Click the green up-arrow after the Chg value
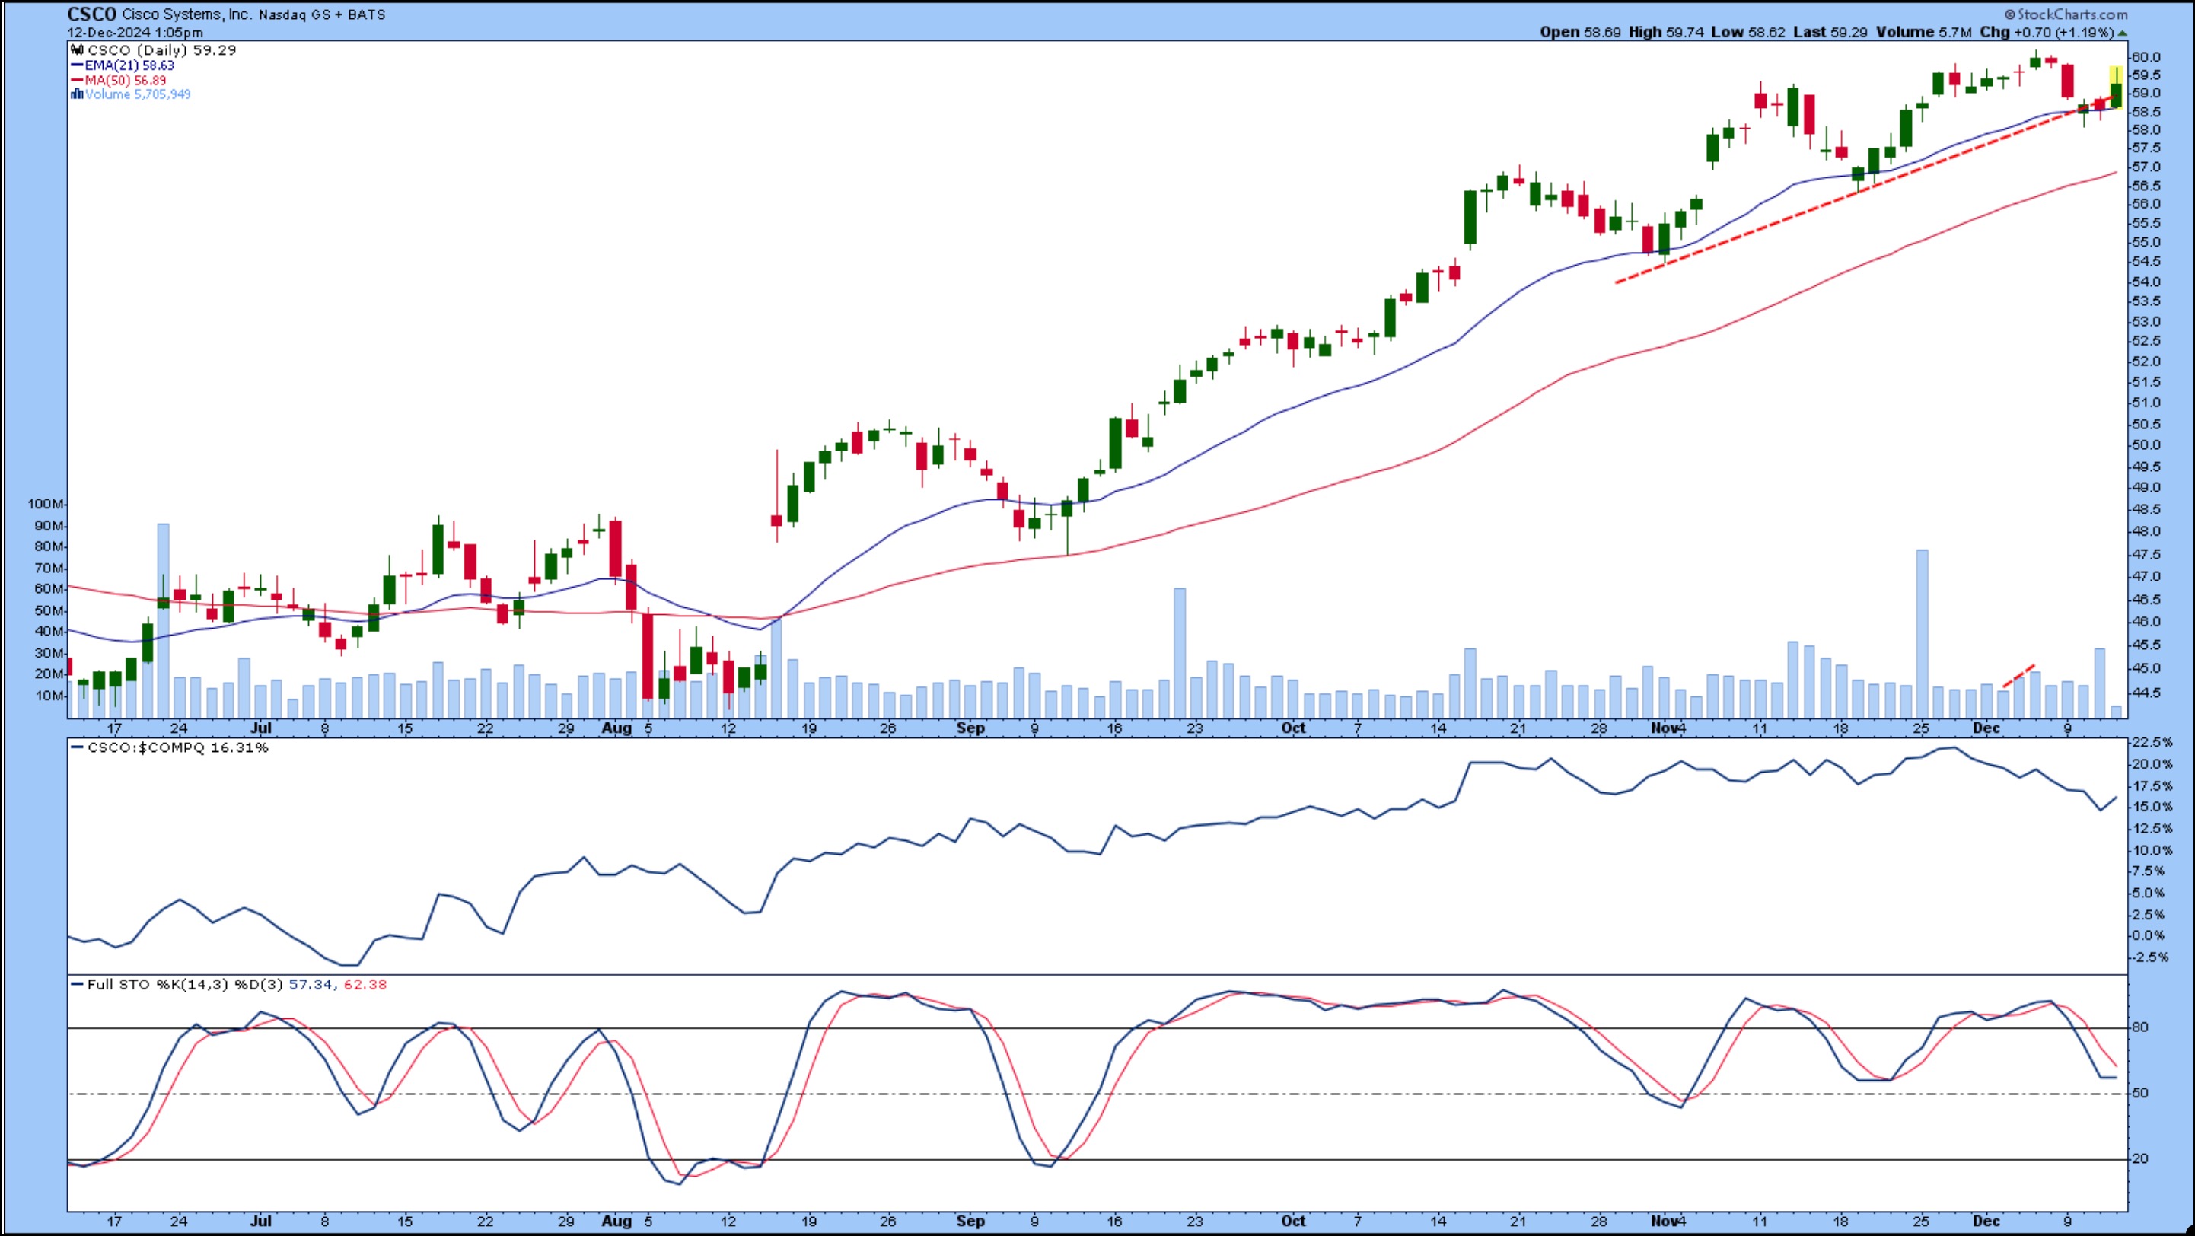The width and height of the screenshot is (2195, 1236). tap(2122, 33)
